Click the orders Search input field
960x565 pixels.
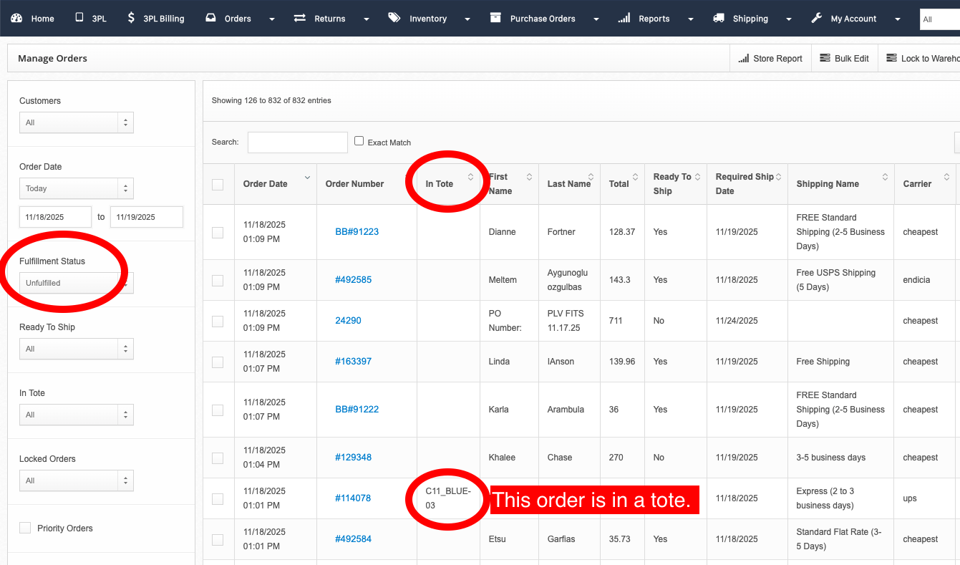(x=297, y=143)
